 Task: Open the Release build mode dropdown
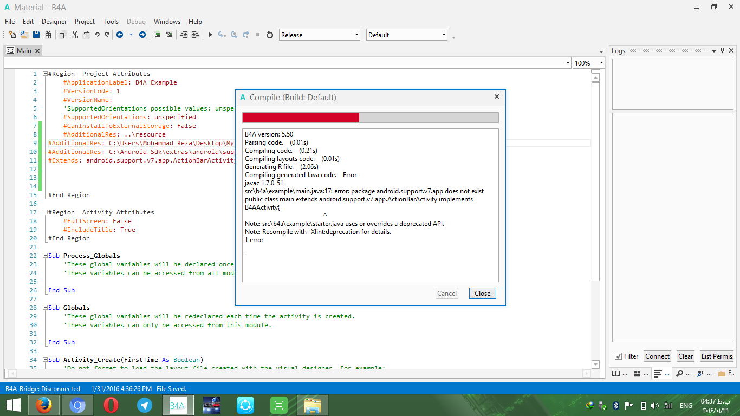coord(356,35)
